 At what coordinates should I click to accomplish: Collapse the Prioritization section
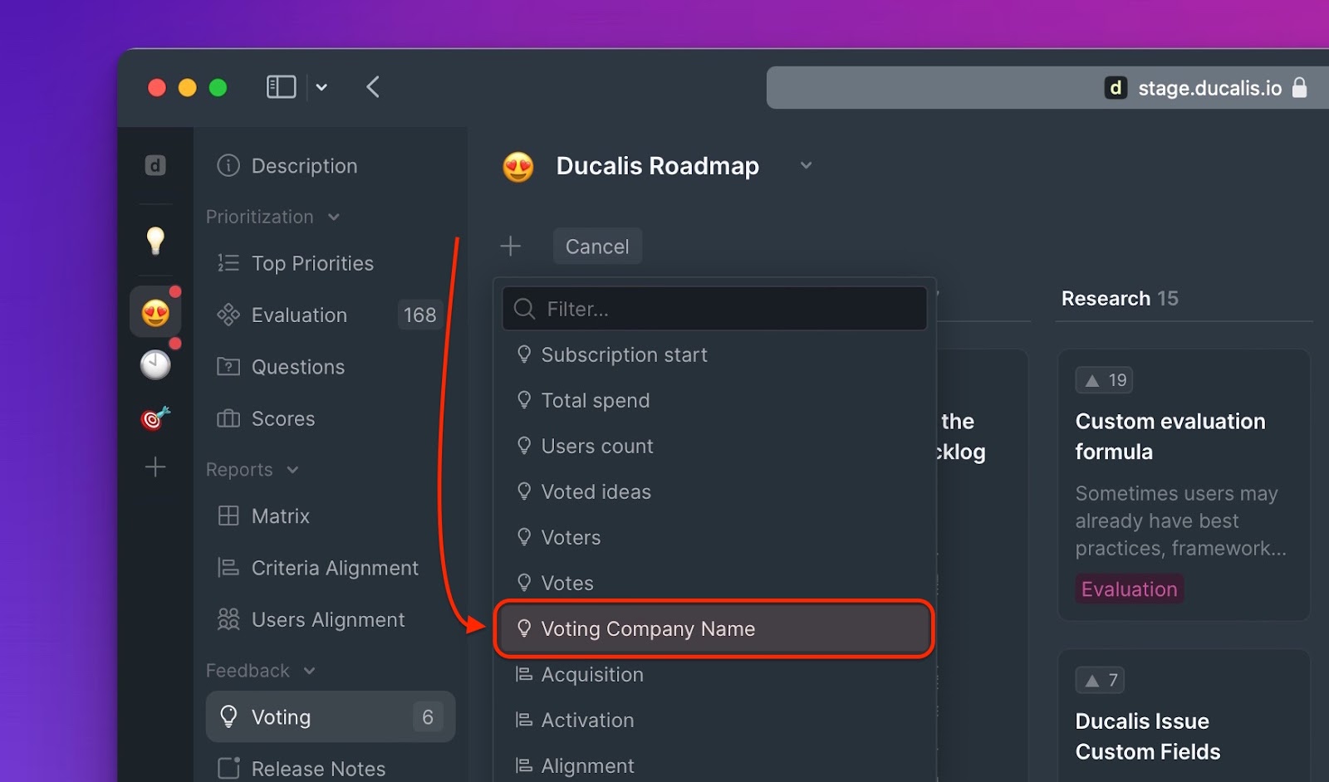(x=333, y=217)
